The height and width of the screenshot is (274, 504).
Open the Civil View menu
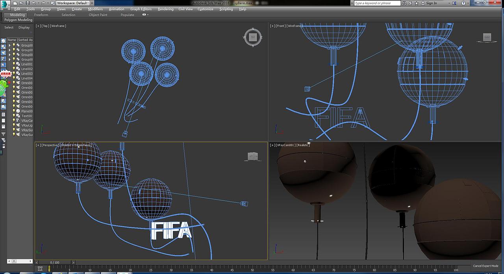tap(185, 9)
